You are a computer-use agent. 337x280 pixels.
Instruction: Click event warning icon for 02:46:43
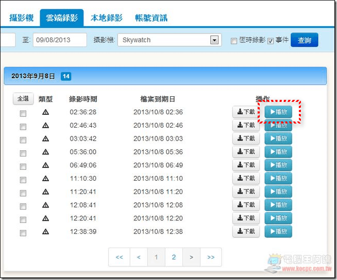click(45, 125)
